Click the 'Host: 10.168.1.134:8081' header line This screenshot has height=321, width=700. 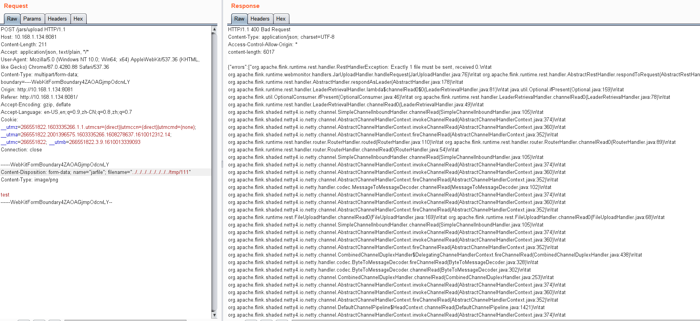pyautogui.click(x=29, y=37)
